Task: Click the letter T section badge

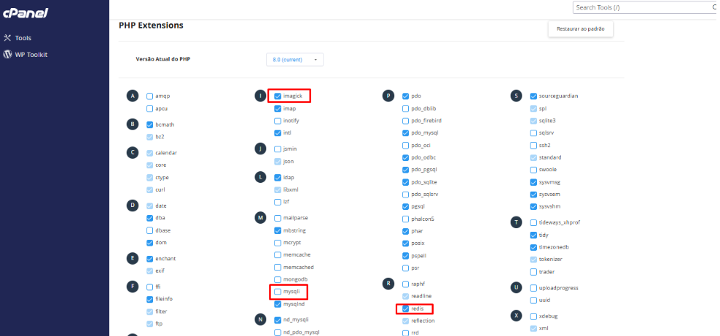Action: [516, 222]
